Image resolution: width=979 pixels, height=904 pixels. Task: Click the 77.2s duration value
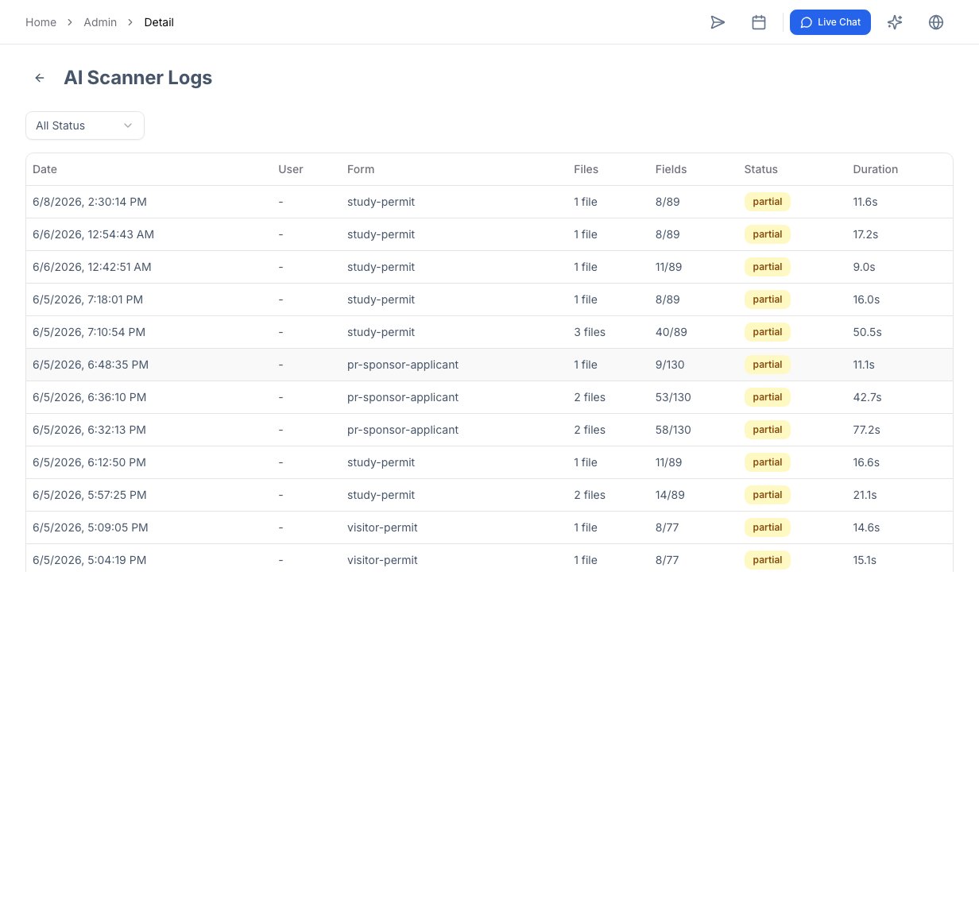867,430
